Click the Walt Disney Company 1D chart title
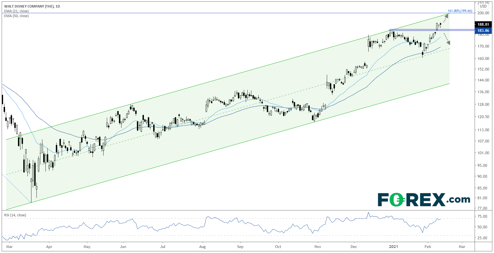 click(32, 6)
